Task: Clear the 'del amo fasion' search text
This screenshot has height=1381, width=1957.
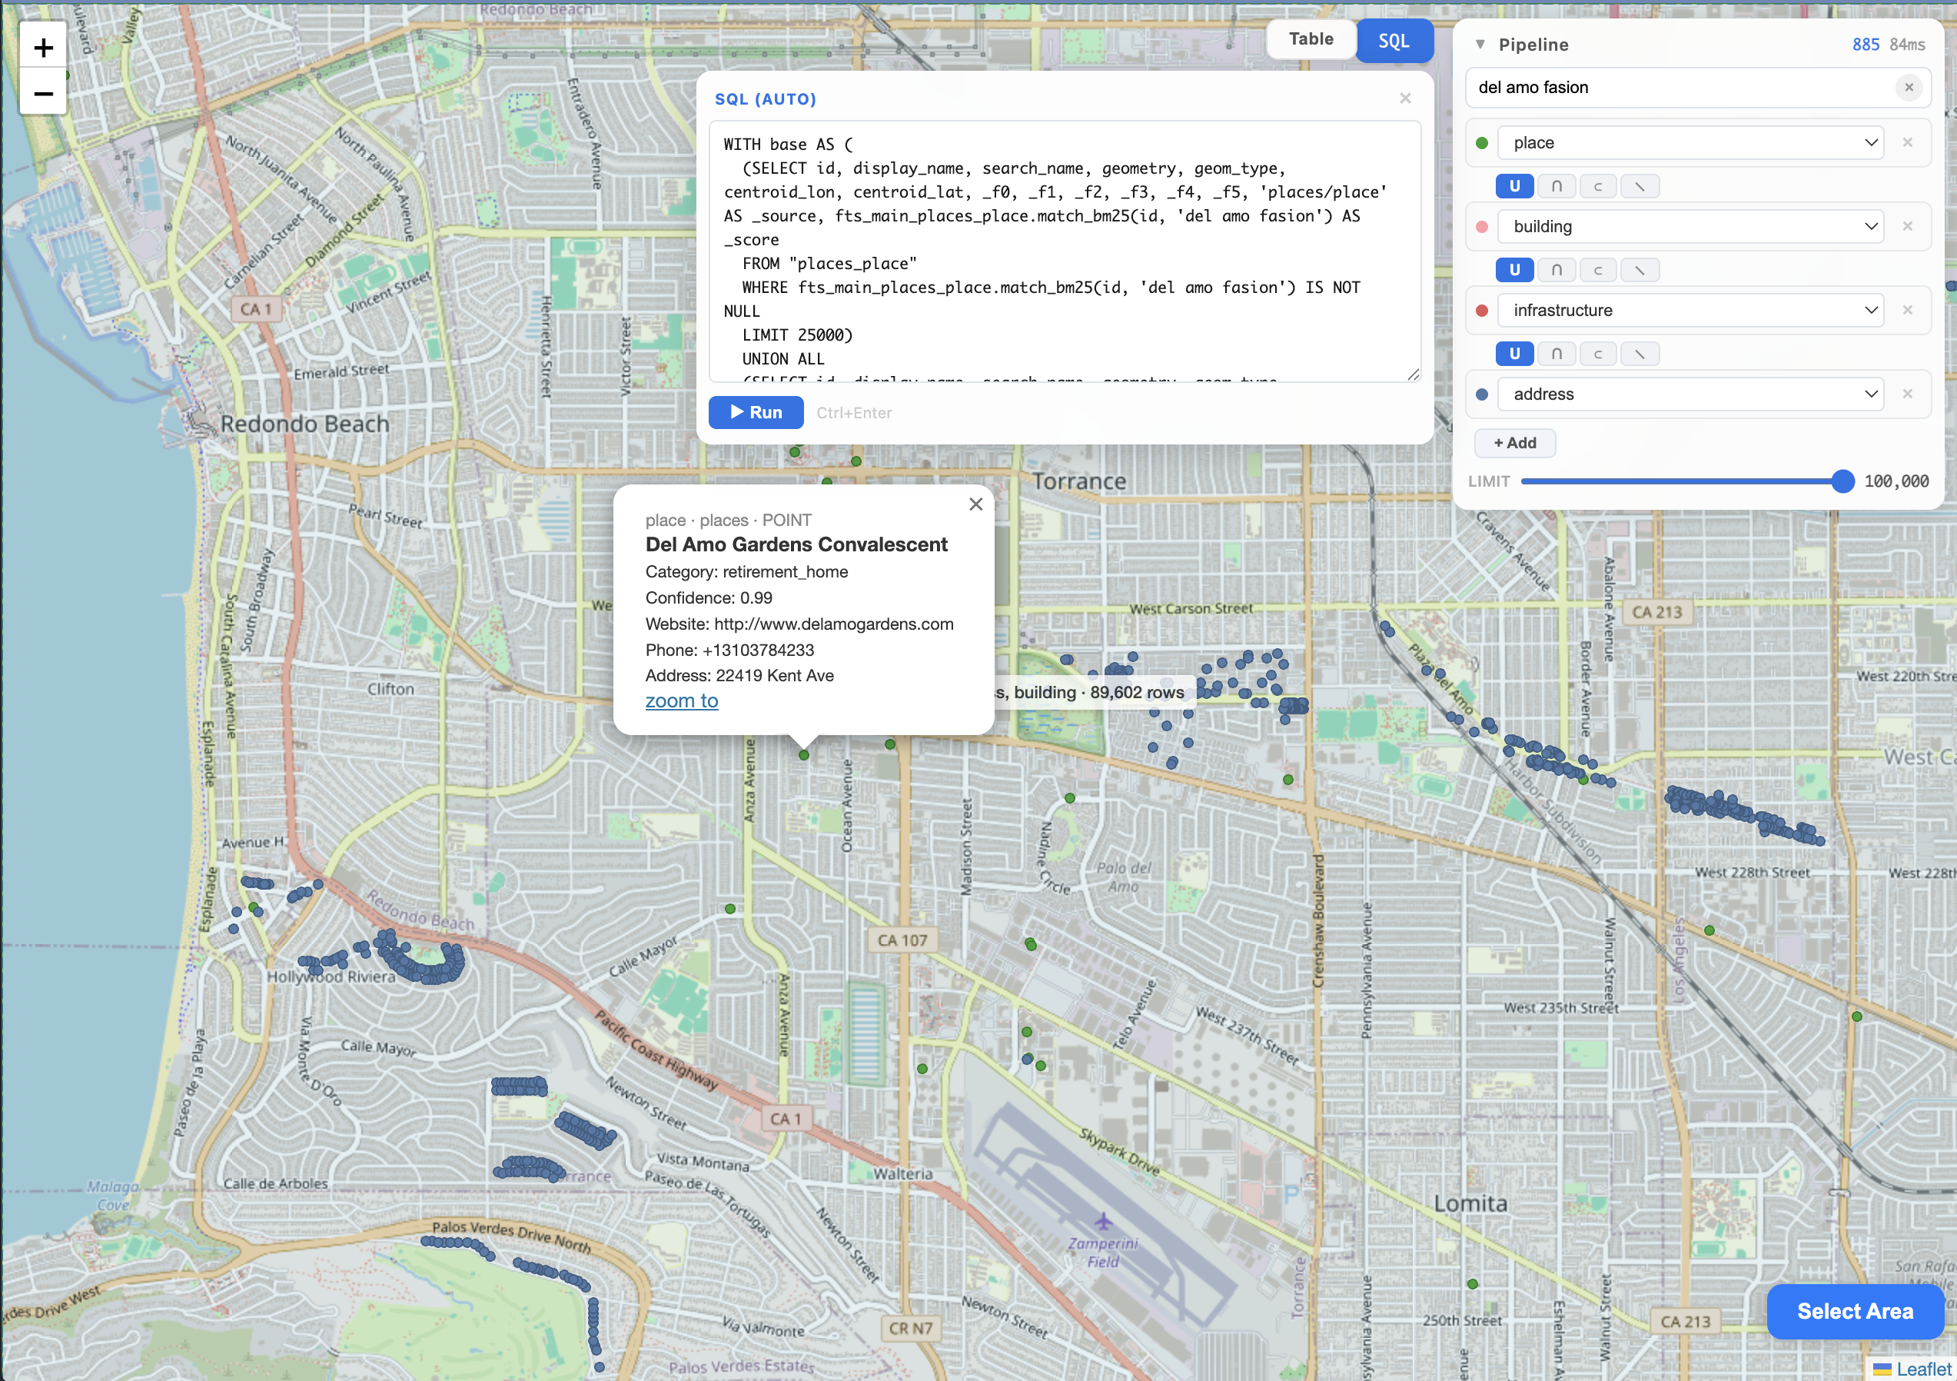Action: (x=1909, y=87)
